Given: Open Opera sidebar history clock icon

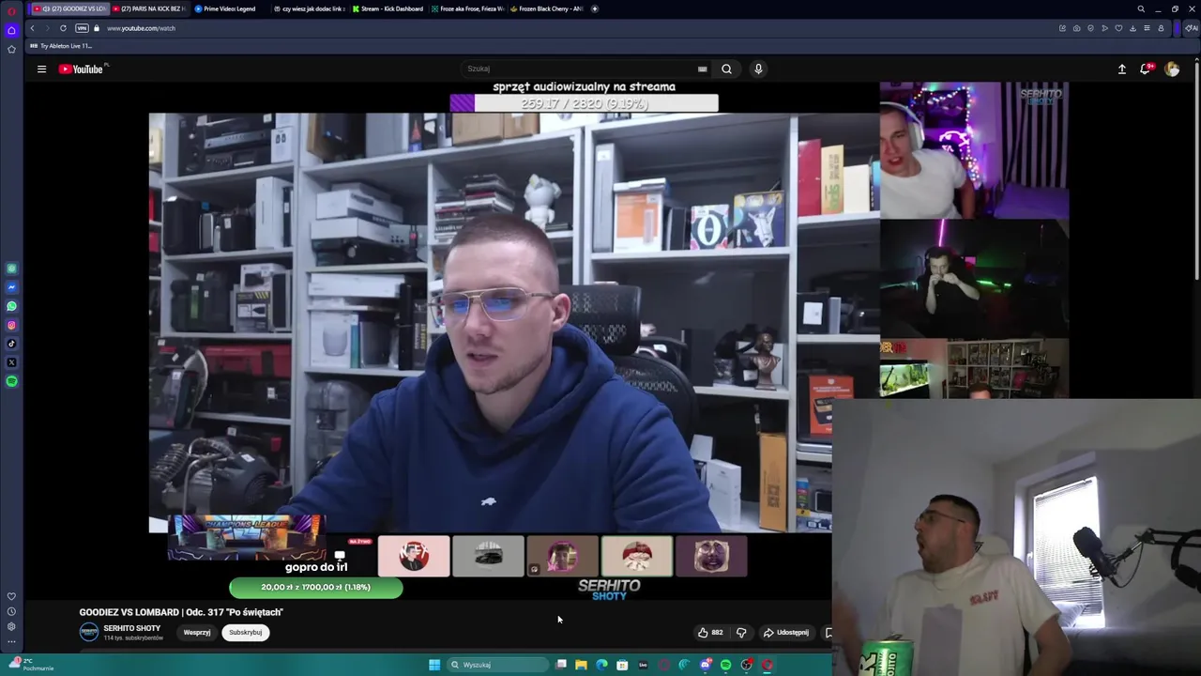Looking at the screenshot, I should click(11, 611).
